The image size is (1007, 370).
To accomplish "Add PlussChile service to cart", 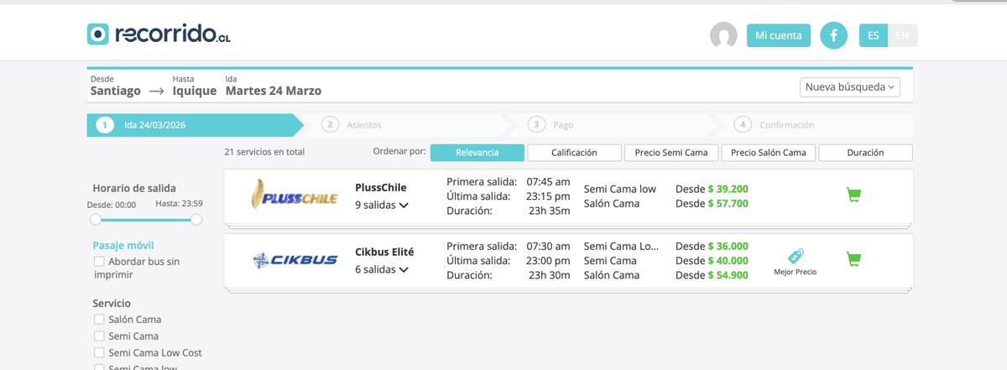I will coord(853,195).
